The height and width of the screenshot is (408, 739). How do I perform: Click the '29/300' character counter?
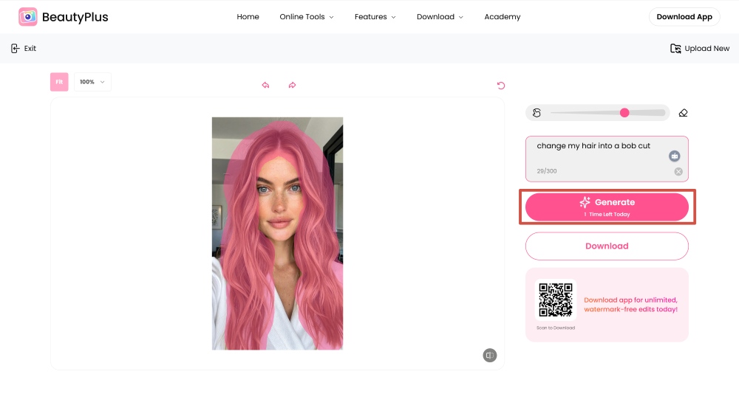547,171
